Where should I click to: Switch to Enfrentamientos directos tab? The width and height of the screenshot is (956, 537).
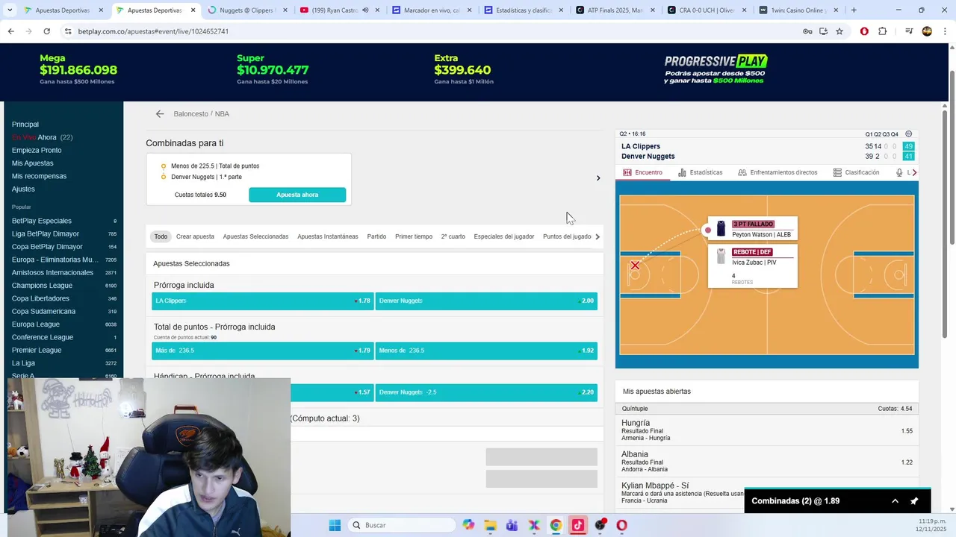[777, 172]
